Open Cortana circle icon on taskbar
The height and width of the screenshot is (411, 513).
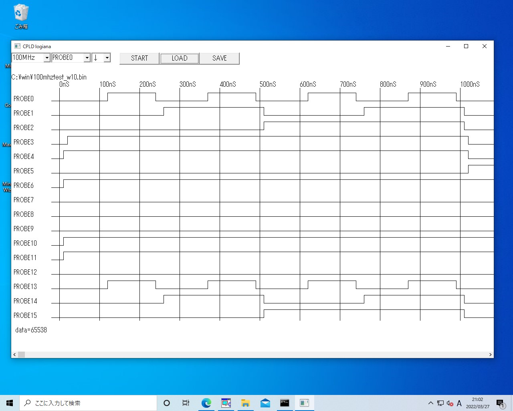click(167, 403)
